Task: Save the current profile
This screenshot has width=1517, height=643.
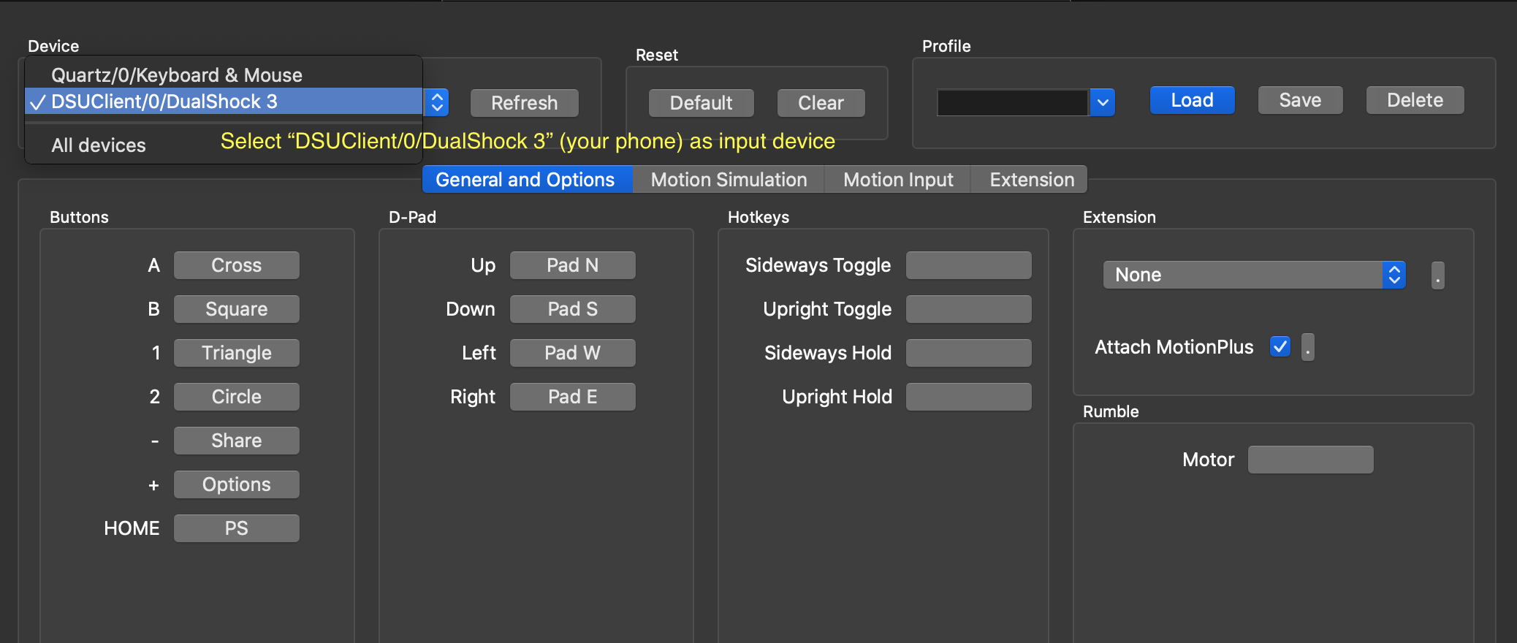Action: pyautogui.click(x=1301, y=100)
